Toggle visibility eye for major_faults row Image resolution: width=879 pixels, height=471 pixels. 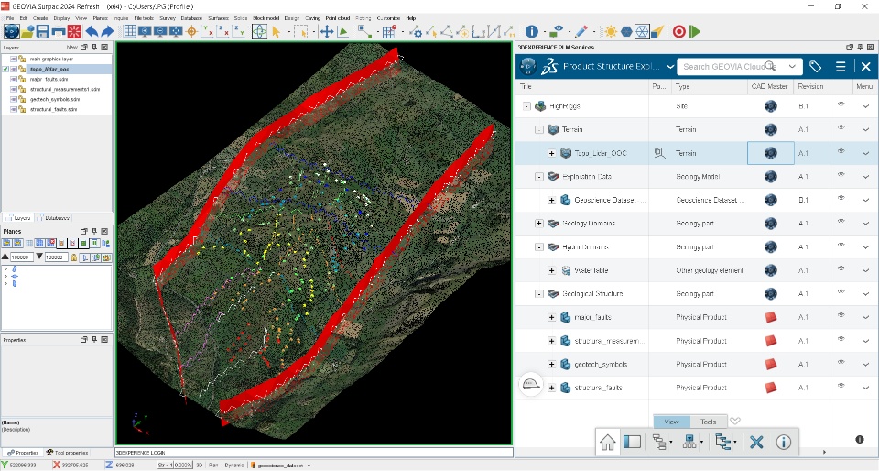pos(841,316)
